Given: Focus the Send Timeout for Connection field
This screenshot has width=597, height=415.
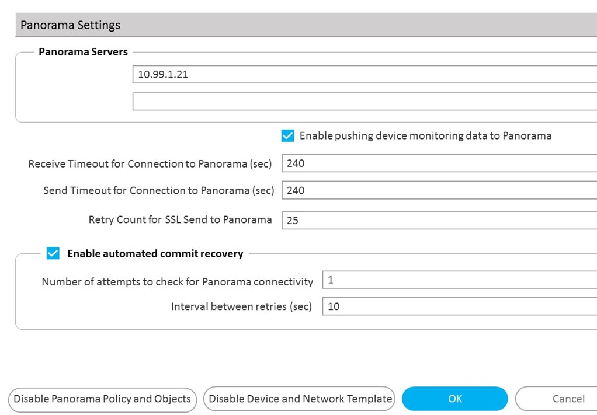Looking at the screenshot, I should click(x=439, y=190).
